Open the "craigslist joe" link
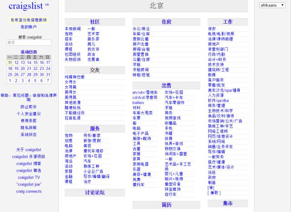Viewport: 291px width, 212px height. pyautogui.click(x=29, y=184)
